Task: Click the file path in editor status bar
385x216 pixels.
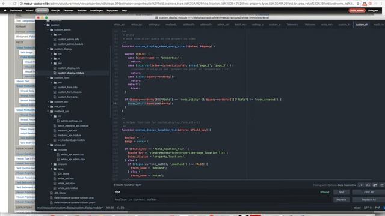Action: (x=70, y=208)
